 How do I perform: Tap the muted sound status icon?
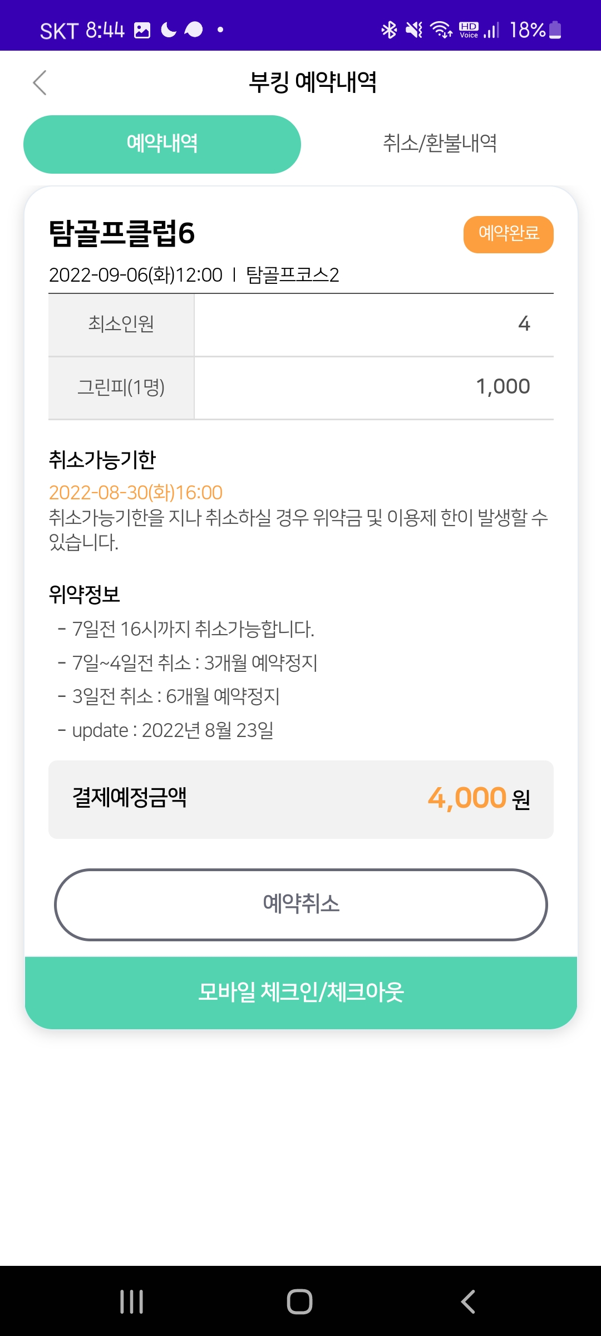414,30
